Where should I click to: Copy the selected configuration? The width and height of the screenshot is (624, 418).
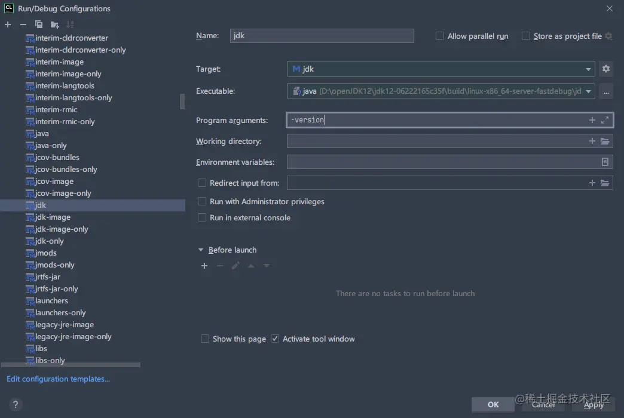coord(39,24)
